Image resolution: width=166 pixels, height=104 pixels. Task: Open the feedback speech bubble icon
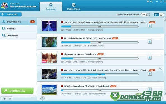coord(148,2)
